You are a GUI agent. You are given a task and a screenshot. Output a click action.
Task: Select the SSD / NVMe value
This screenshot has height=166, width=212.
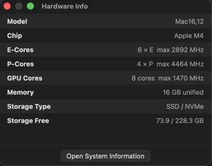185,107
